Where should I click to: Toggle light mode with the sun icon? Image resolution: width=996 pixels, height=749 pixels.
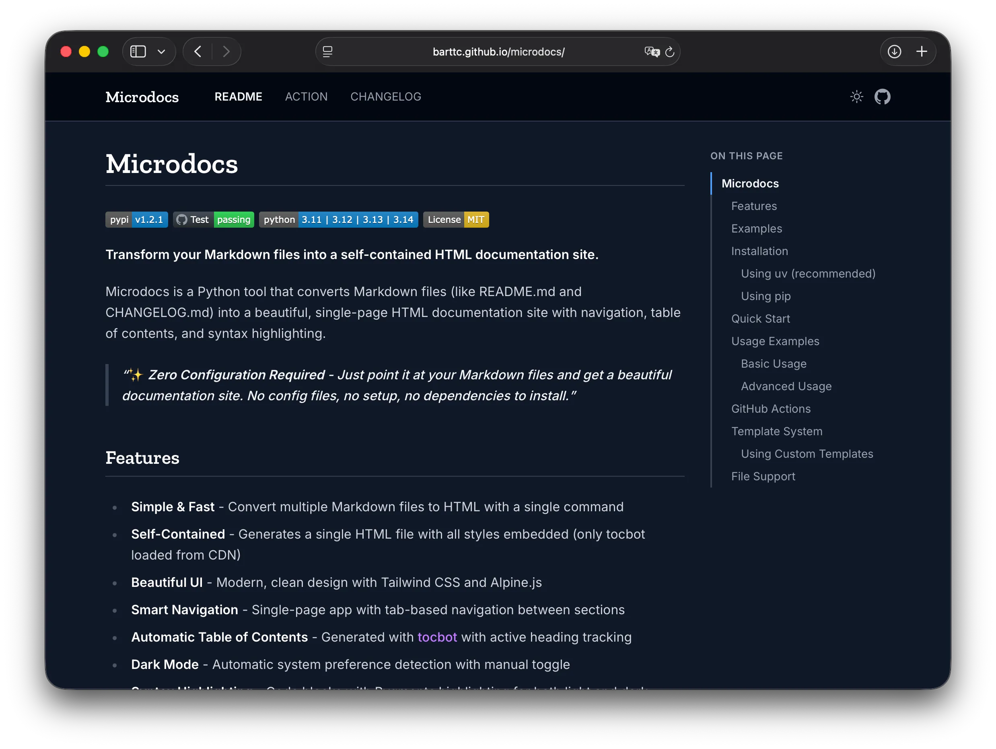coord(857,97)
